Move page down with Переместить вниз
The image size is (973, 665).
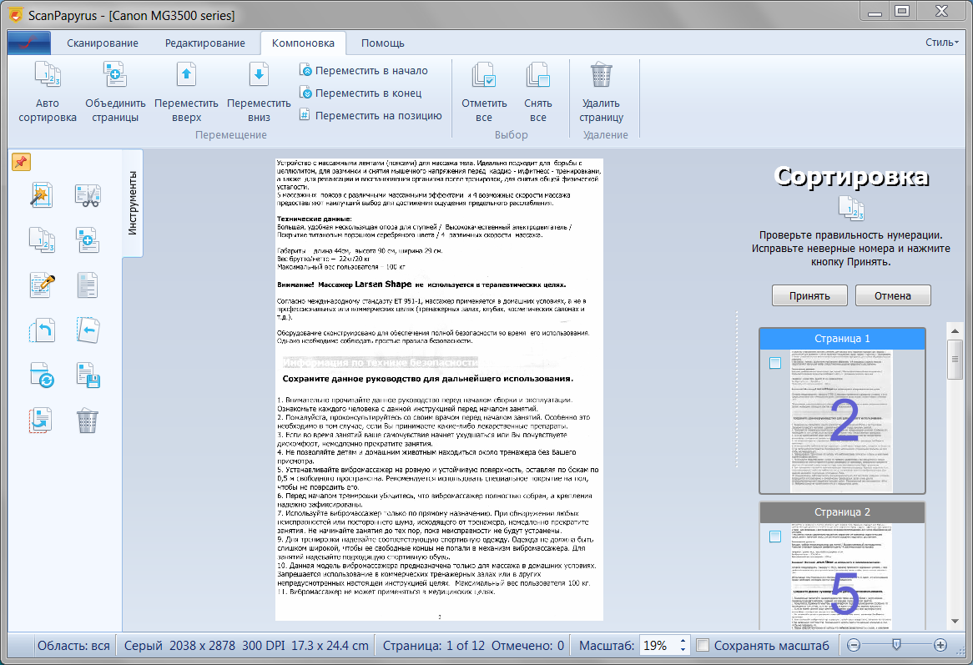(259, 77)
